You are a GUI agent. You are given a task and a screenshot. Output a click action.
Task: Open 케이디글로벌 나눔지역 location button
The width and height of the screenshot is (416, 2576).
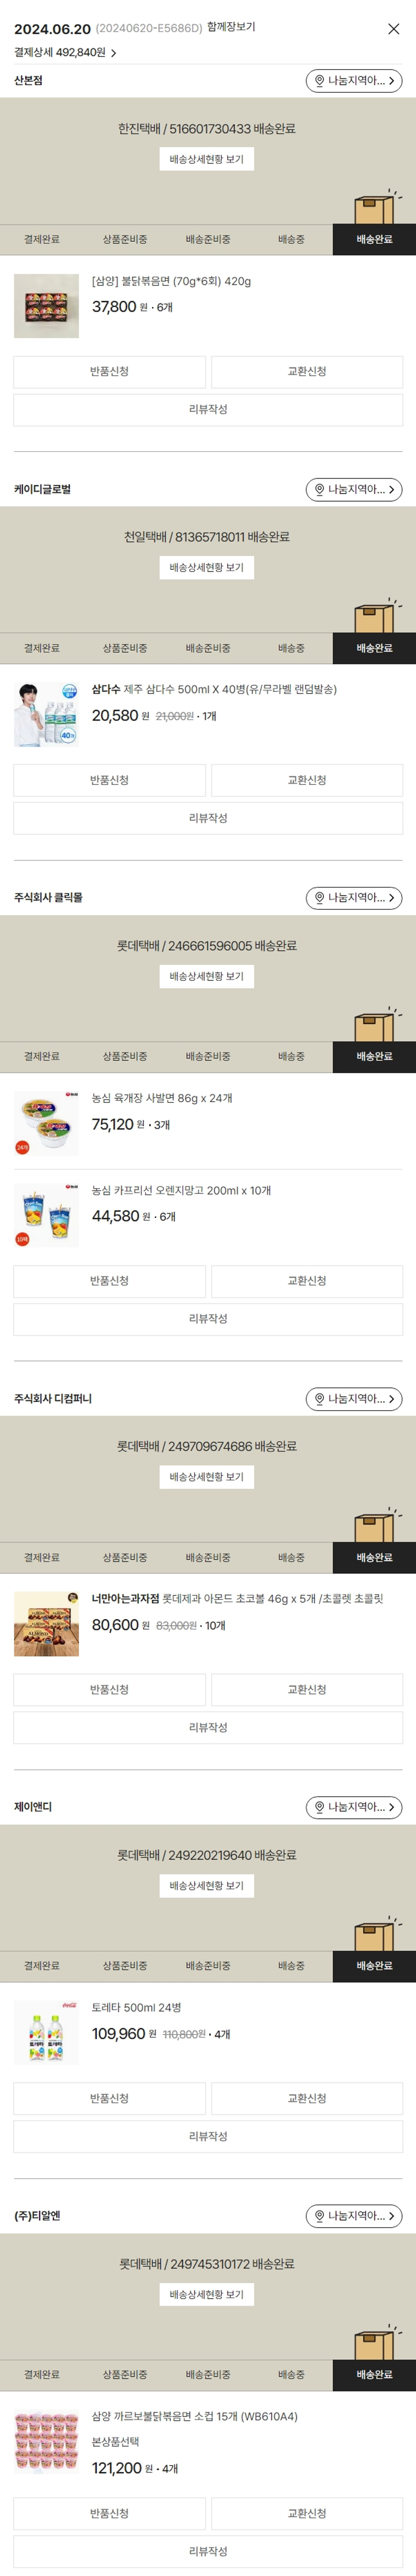coord(353,490)
